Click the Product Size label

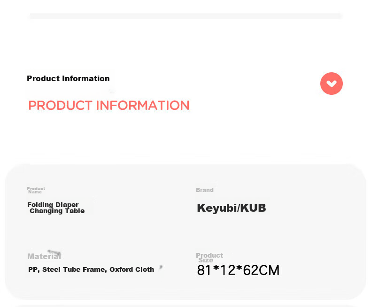click(x=209, y=258)
